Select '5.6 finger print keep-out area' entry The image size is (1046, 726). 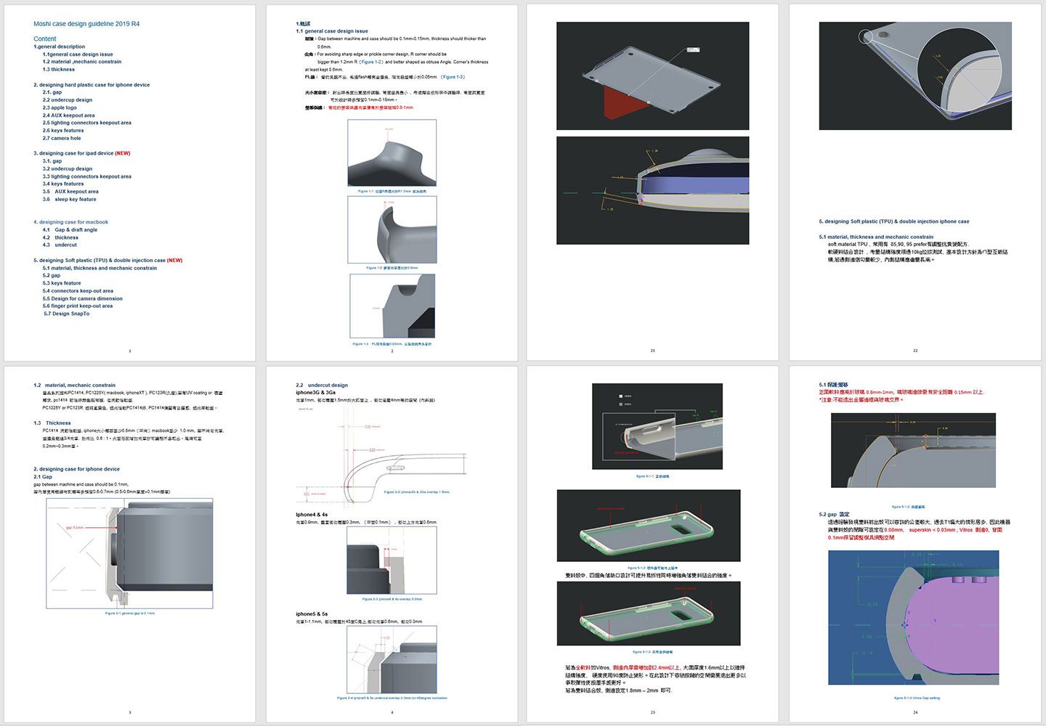click(77, 306)
